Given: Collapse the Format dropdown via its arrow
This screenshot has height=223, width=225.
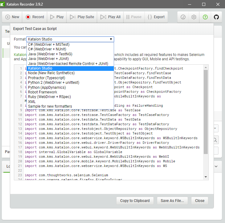Looking at the screenshot, I should [x=111, y=39].
